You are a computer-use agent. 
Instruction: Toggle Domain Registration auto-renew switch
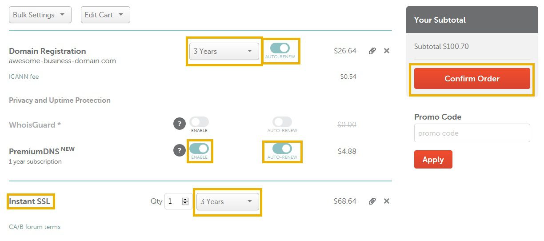280,48
